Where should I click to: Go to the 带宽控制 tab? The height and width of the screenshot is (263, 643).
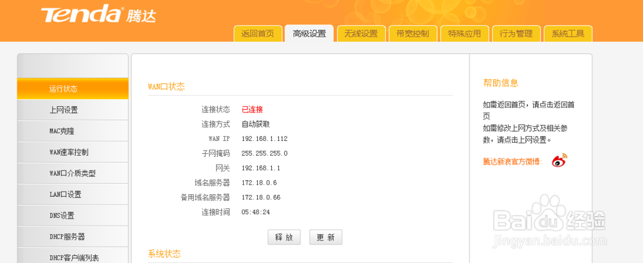(x=413, y=33)
